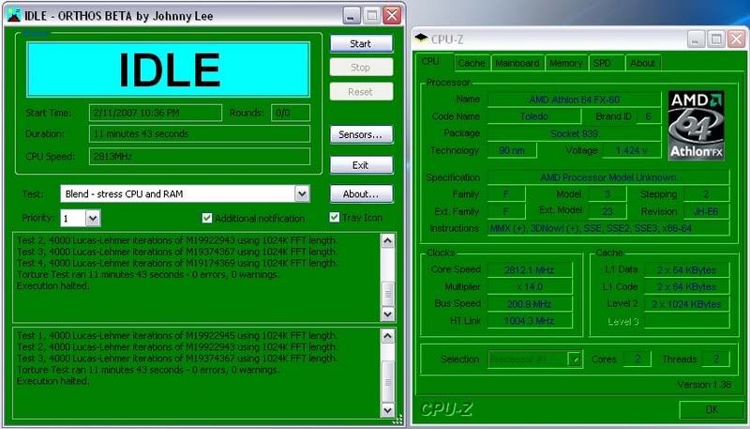Viewport: 750px width, 429px height.
Task: Click the lower log scrollbar thumb
Action: click(x=388, y=382)
